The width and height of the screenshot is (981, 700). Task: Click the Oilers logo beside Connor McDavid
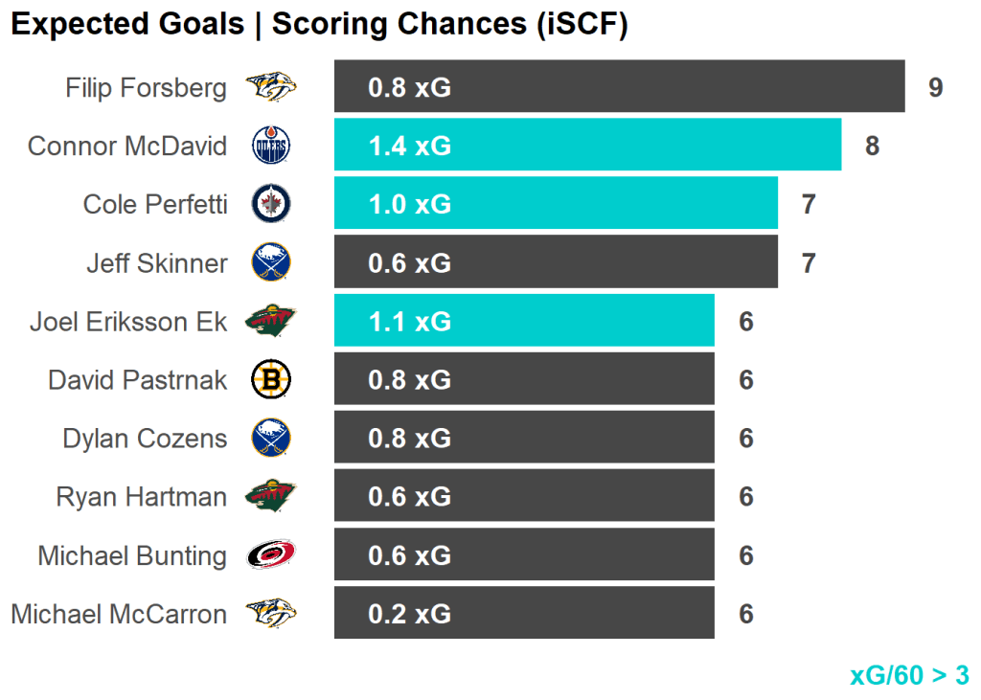click(271, 147)
